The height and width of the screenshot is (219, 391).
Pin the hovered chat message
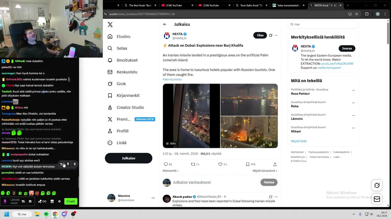coord(68,164)
